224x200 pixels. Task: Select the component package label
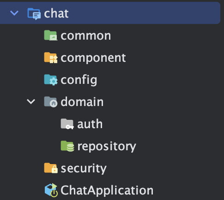click(93, 58)
